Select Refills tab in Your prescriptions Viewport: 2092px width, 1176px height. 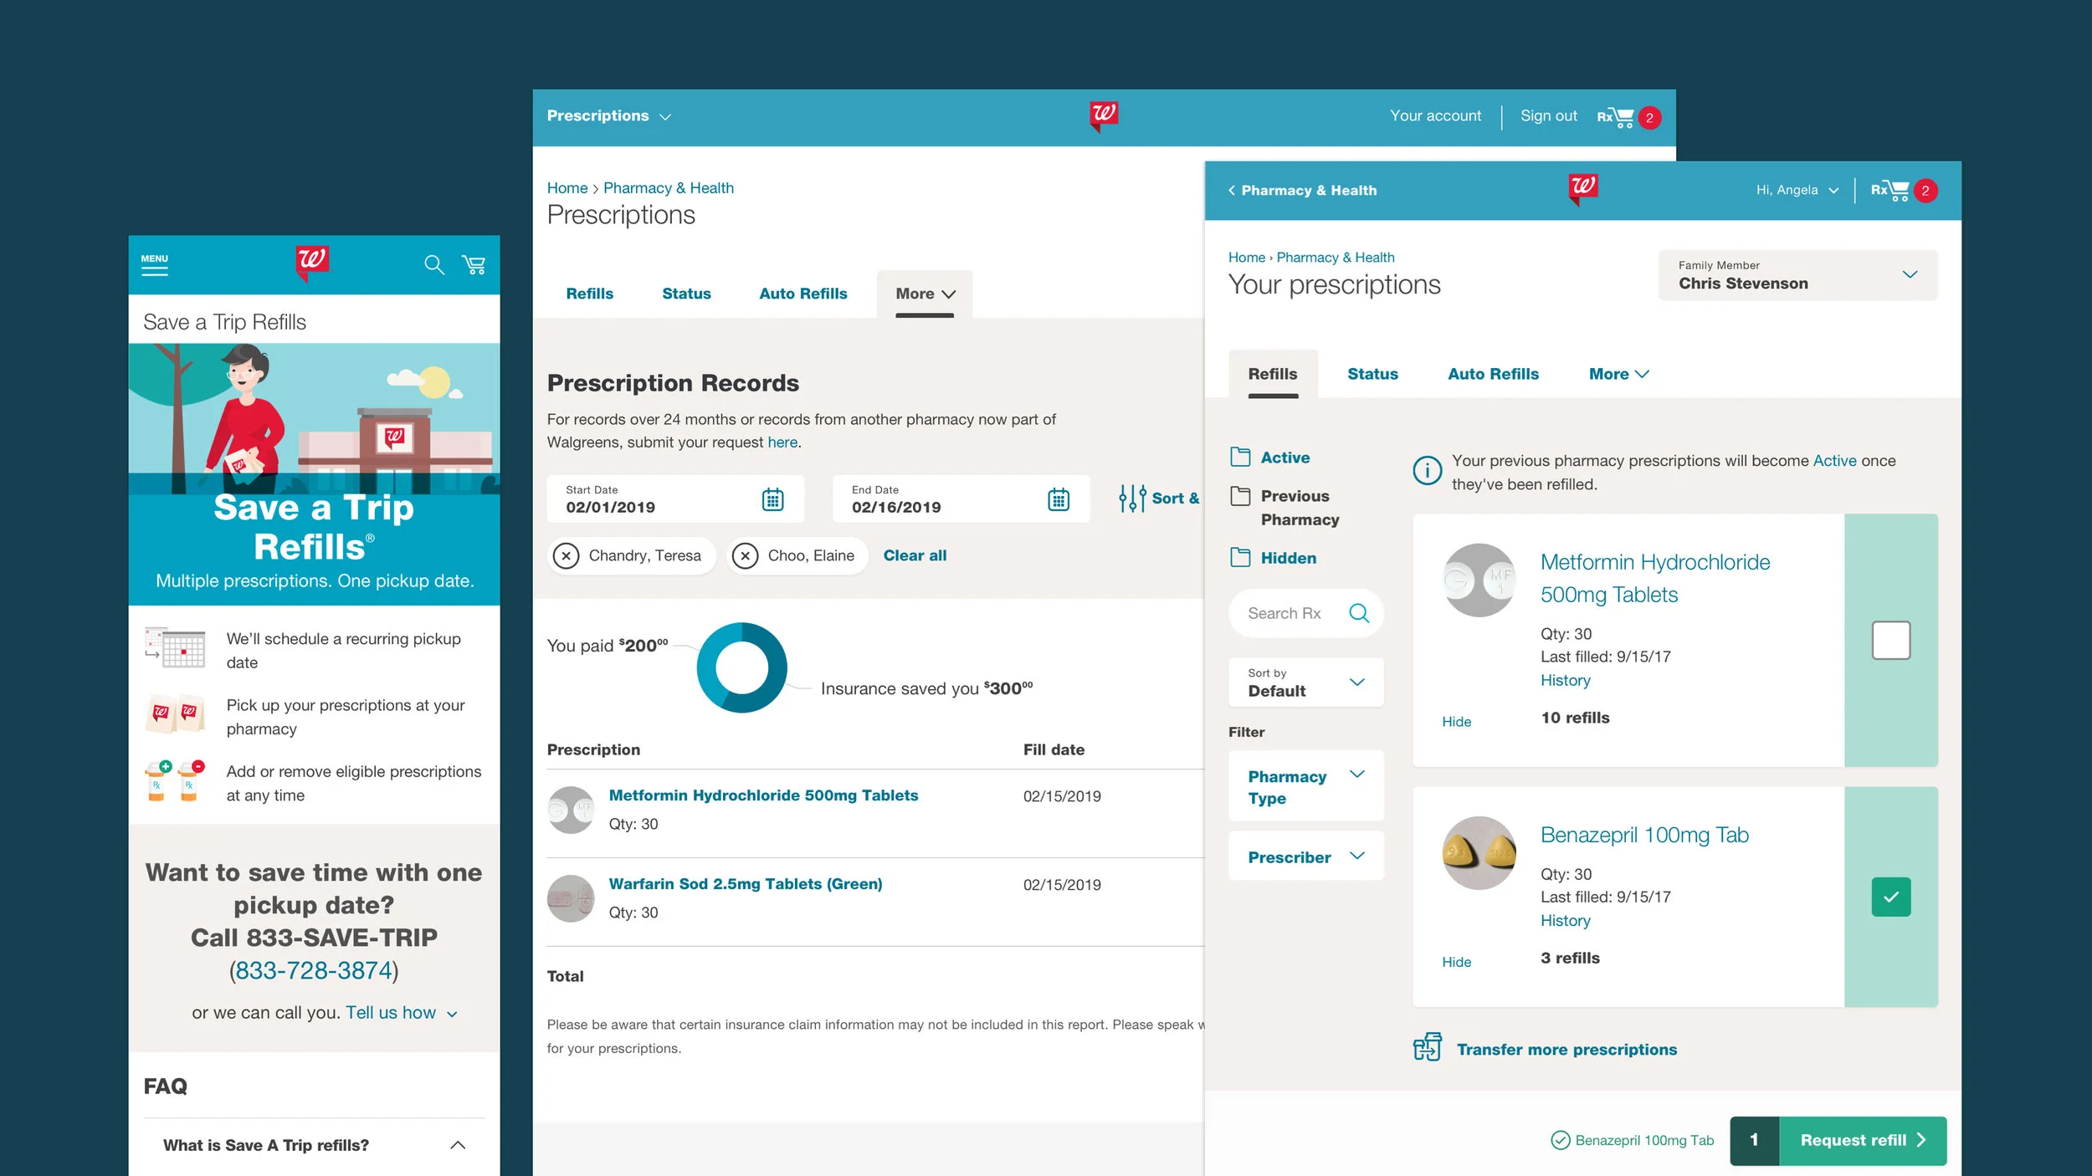[x=1273, y=374]
